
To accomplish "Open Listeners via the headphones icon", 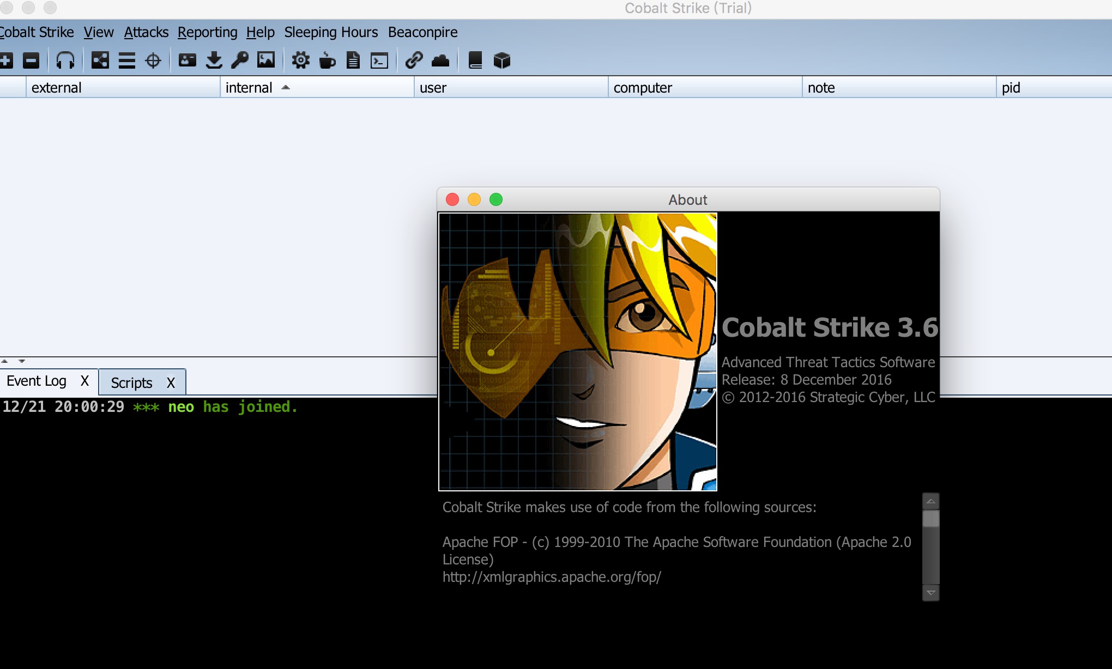I will (65, 60).
